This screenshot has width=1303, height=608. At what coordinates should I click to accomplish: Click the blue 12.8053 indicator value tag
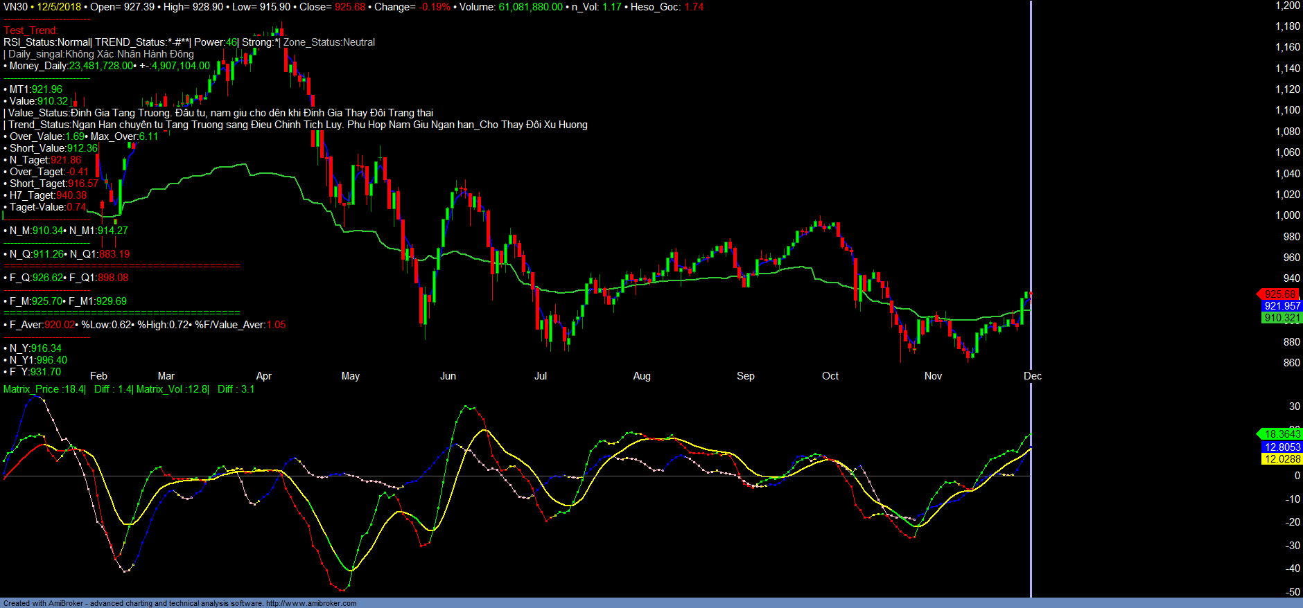[x=1282, y=447]
